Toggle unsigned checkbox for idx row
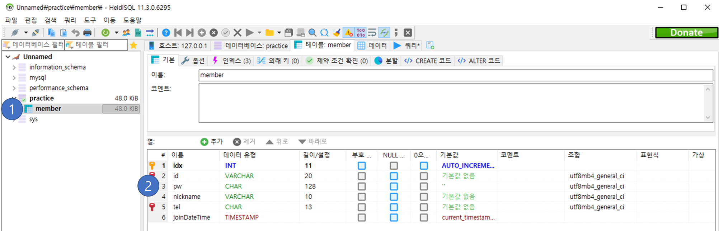Viewport: 719px width, 231px height. [362, 166]
